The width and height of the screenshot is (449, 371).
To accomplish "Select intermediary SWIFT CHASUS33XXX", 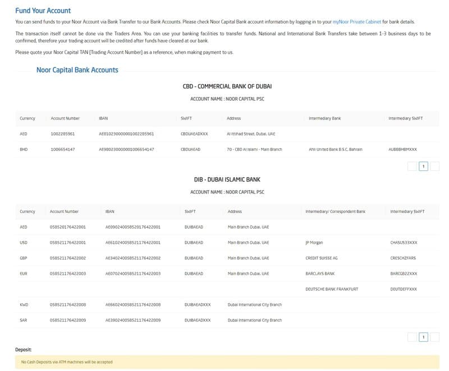I will (x=404, y=242).
